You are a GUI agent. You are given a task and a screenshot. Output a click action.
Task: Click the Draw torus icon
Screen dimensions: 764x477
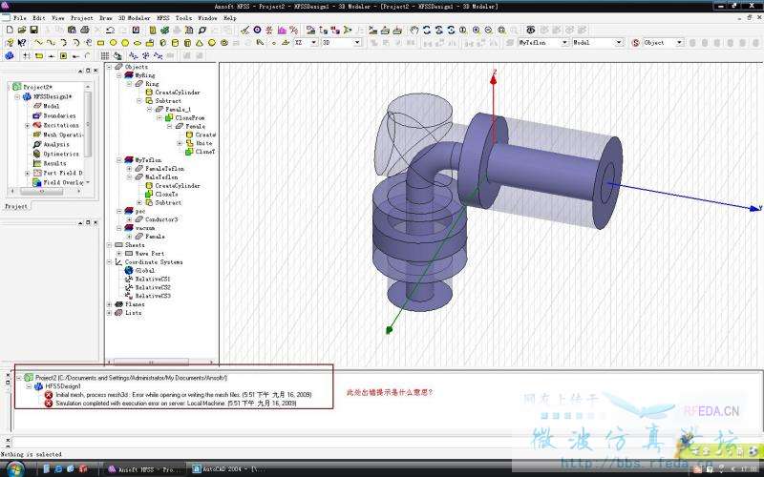(224, 43)
